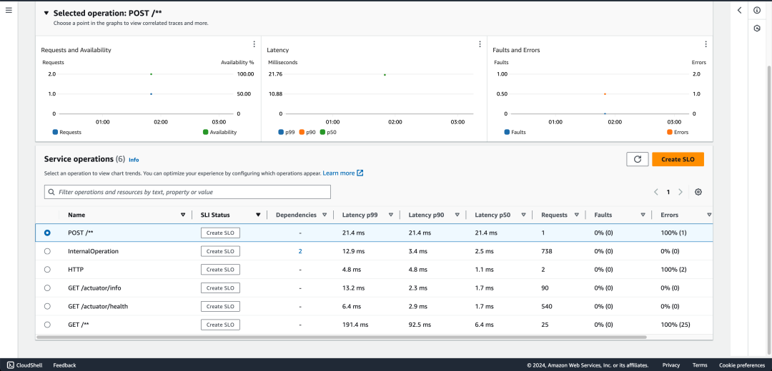Click the 738 requests cell
Viewport: 772px width, 371px height.
[x=547, y=251]
